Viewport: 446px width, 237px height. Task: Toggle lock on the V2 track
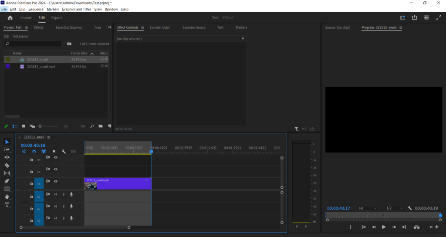31,172
